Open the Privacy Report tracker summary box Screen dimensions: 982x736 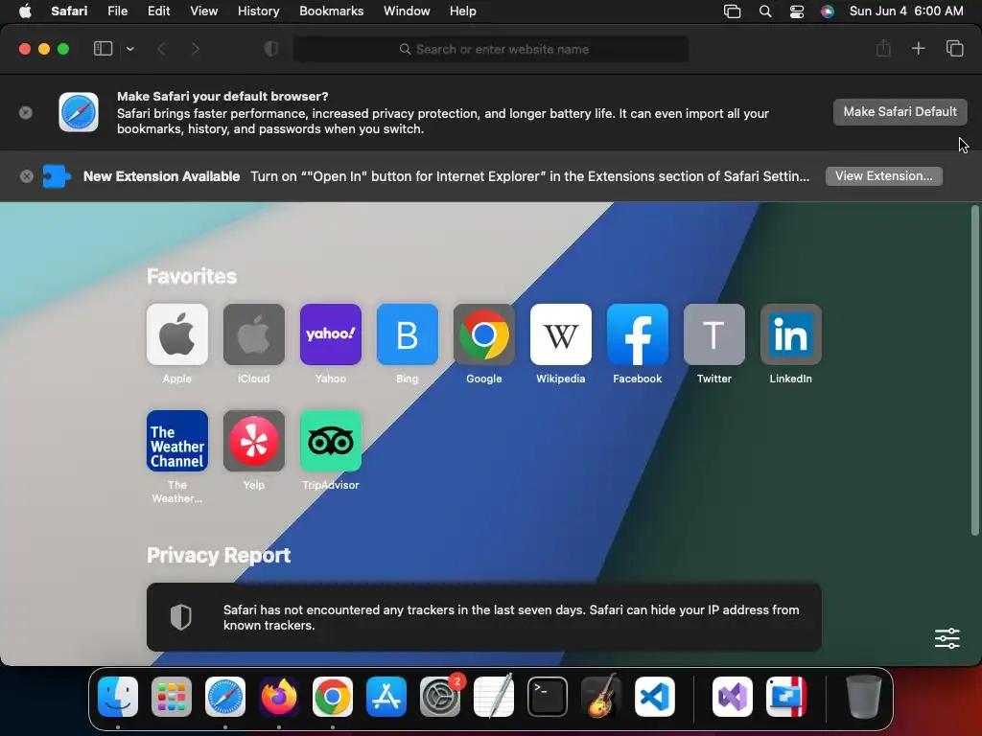click(x=484, y=617)
